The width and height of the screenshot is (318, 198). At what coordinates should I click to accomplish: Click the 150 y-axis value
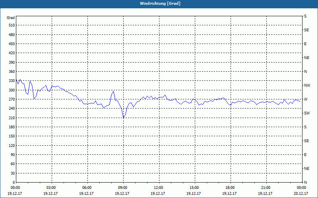pyautogui.click(x=12, y=136)
